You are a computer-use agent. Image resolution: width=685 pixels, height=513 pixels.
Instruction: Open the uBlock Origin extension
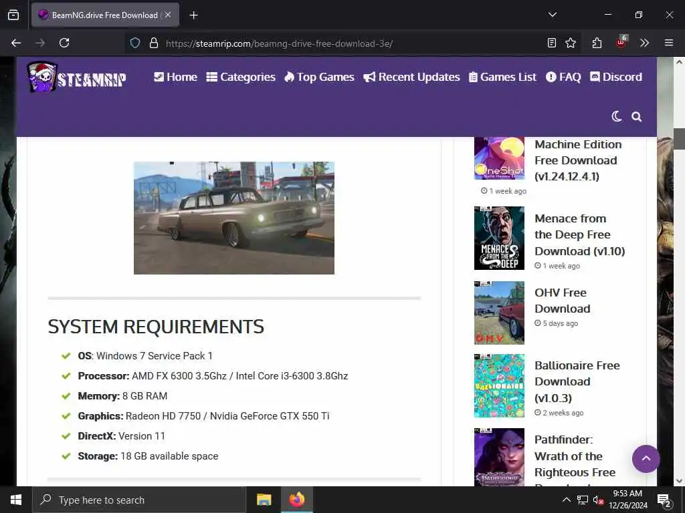point(621,42)
